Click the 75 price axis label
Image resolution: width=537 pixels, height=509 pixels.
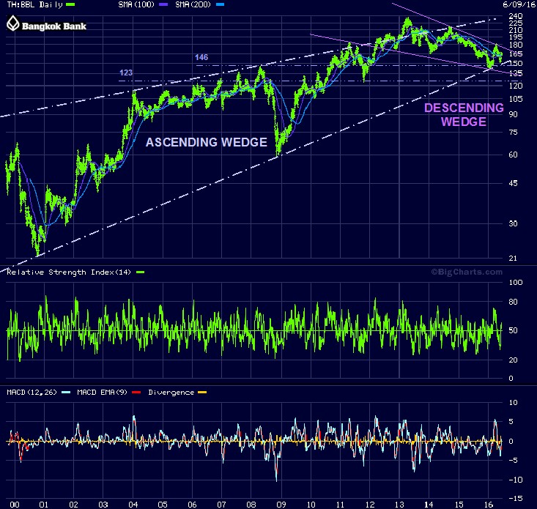pos(513,132)
